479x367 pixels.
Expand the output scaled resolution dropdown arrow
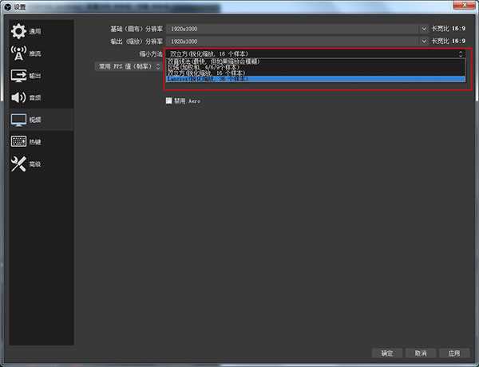[424, 41]
